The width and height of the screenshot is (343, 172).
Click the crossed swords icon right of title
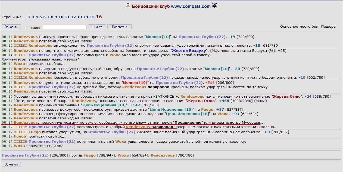click(x=214, y=5)
